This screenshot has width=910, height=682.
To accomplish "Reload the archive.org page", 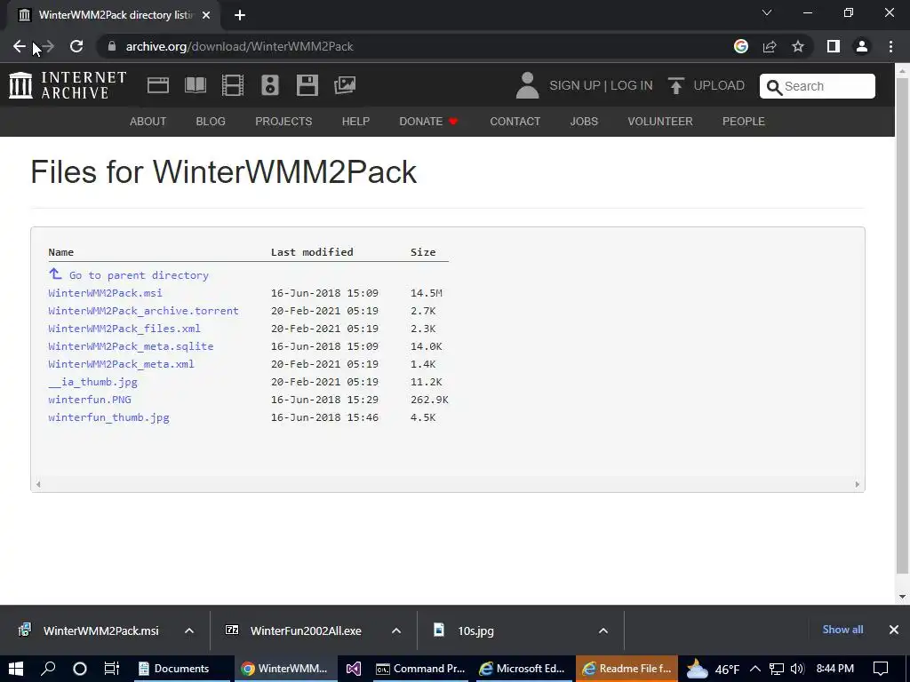I will 76,46.
